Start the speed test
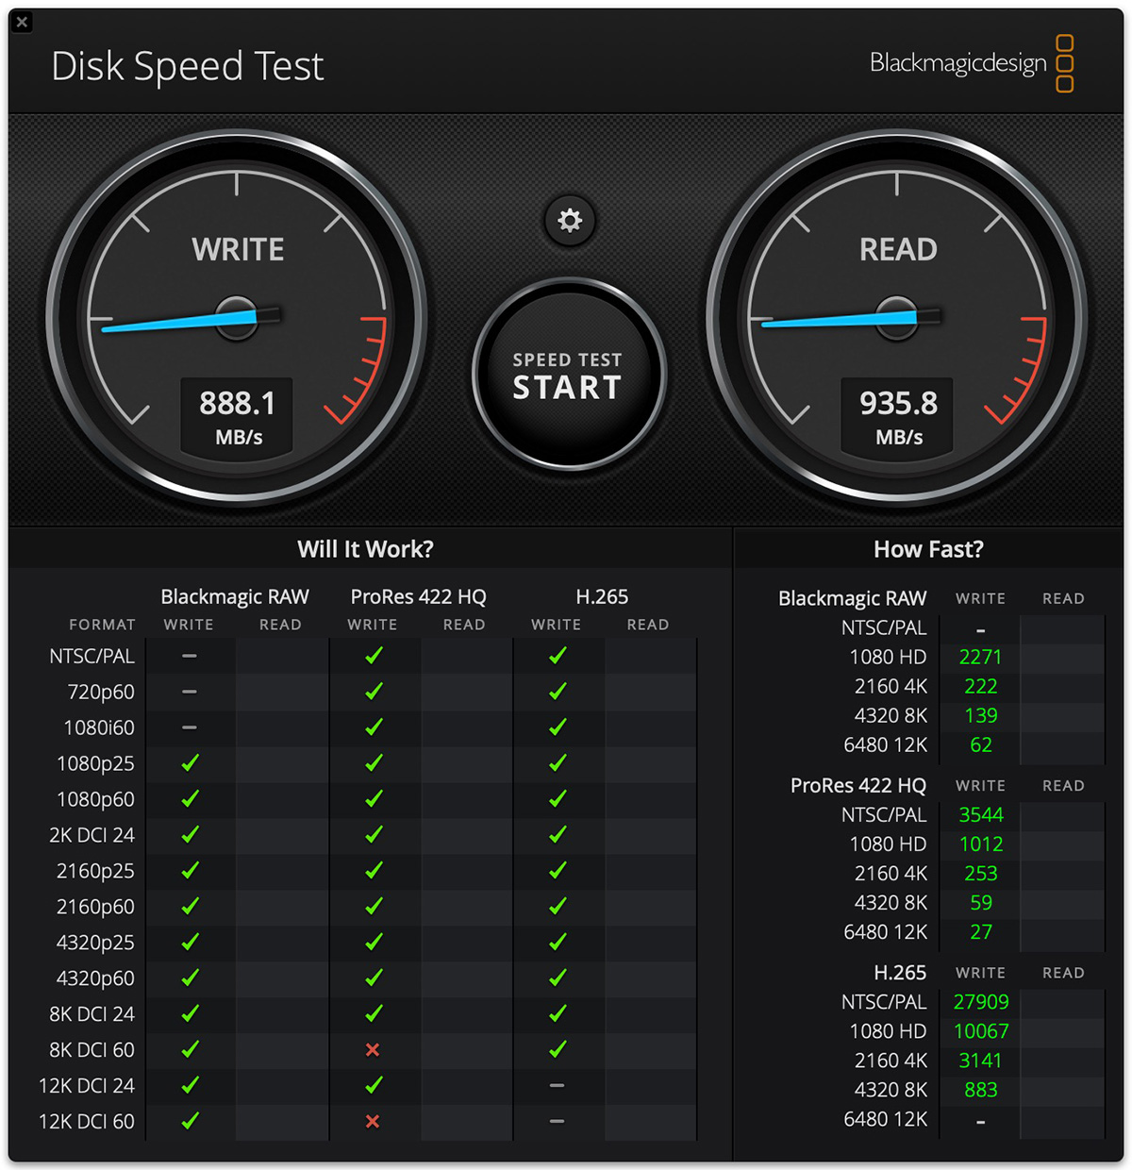Viewport: 1132px width, 1170px height. click(x=569, y=375)
